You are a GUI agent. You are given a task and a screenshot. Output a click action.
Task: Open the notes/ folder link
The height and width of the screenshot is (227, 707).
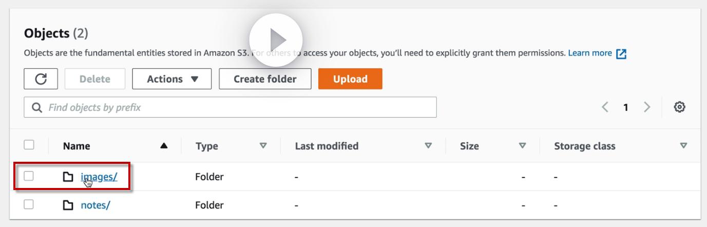click(x=95, y=205)
